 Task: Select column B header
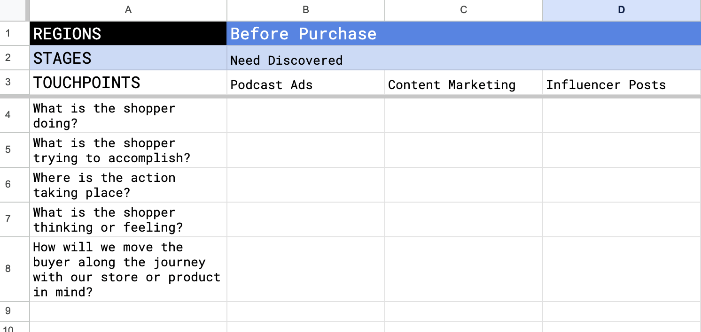point(305,10)
